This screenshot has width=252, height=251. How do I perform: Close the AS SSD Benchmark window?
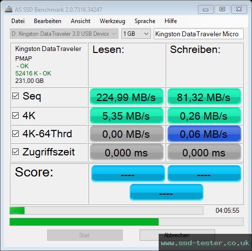pyautogui.click(x=239, y=9)
